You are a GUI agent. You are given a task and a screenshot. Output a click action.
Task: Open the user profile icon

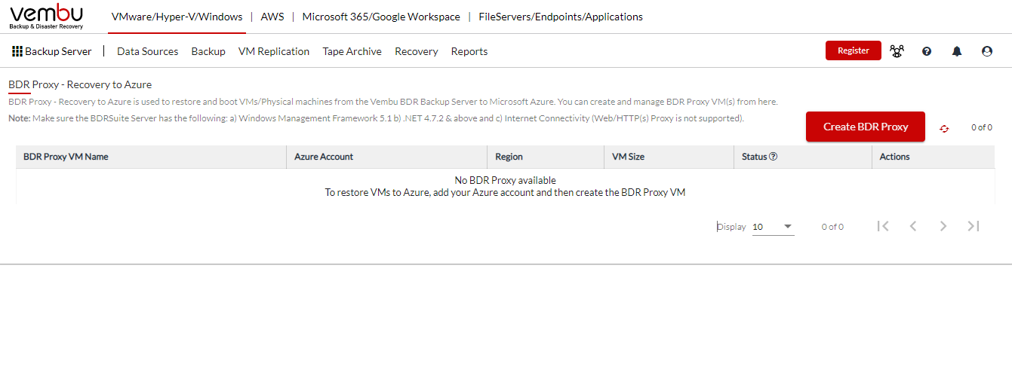tap(987, 51)
